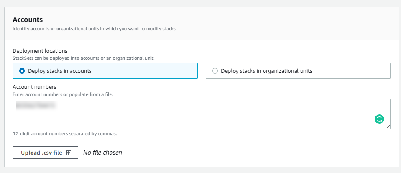Click the text area resize handle corner
This screenshot has width=401, height=173.
pos(388,127)
